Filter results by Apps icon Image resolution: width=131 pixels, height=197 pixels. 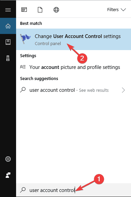(24, 10)
